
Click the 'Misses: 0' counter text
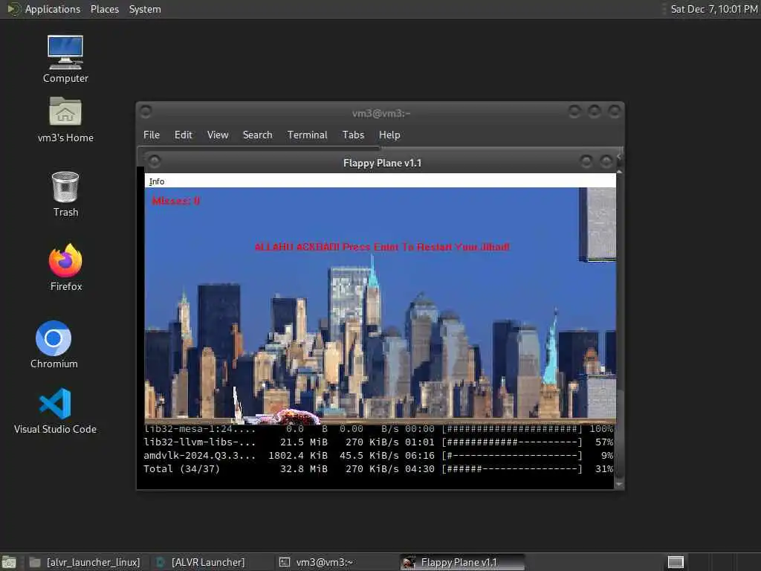(175, 201)
